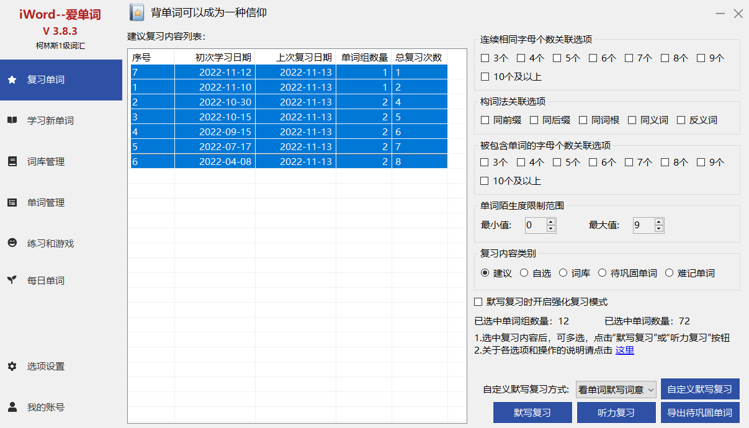Viewport: 749px width, 428px height.
Task: Open the 这里 help link
Action: 624,350
